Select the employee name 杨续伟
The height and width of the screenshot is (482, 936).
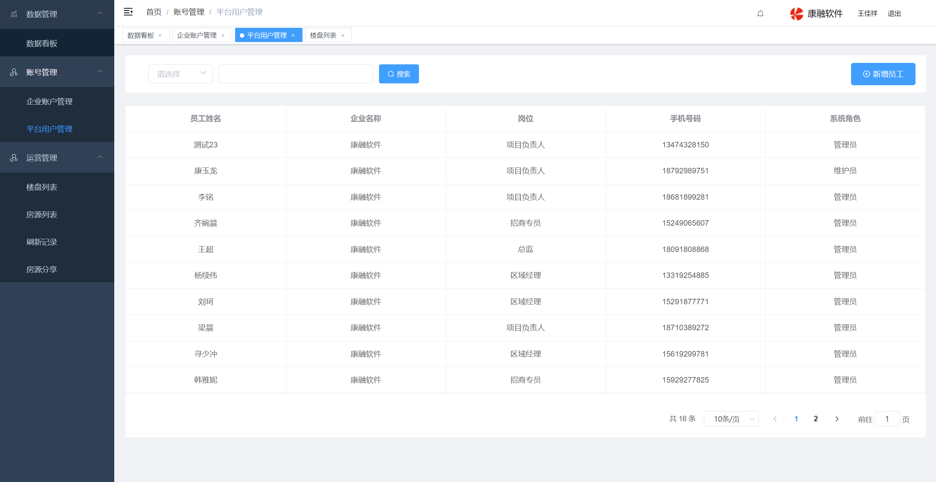coord(205,275)
